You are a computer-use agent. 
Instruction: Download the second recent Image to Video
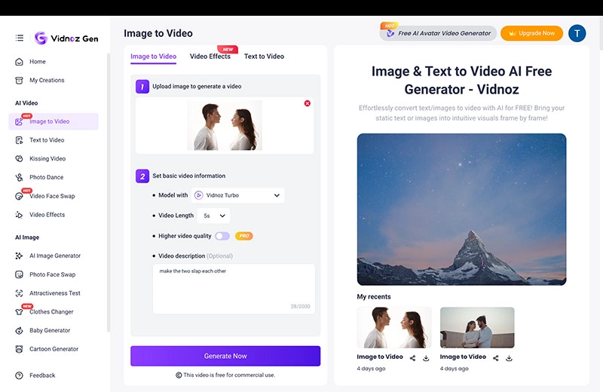coord(510,358)
